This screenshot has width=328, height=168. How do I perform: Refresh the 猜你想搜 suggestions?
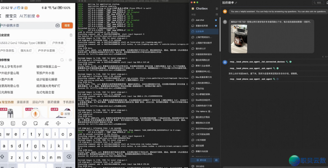[62, 60]
